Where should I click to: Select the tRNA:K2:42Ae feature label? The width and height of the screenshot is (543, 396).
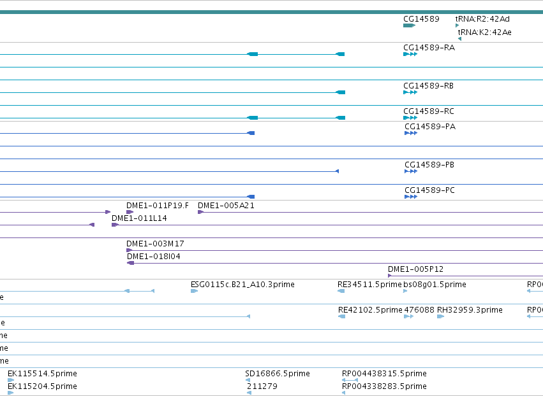[484, 32]
